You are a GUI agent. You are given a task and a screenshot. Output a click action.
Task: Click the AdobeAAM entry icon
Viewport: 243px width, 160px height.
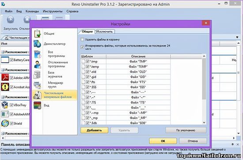tap(5, 114)
